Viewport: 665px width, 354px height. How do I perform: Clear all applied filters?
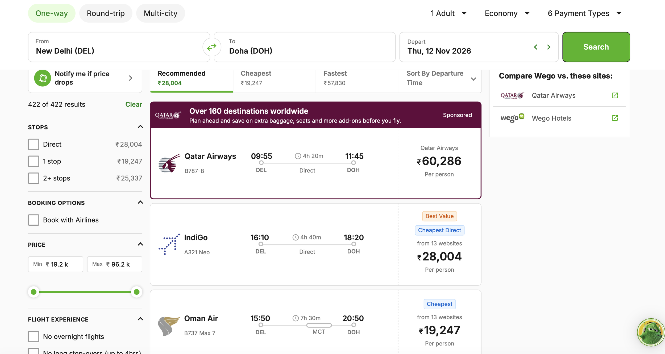pyautogui.click(x=134, y=104)
